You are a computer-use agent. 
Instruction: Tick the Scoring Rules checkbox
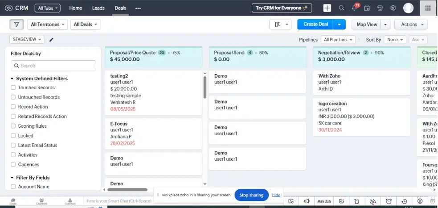(13, 126)
